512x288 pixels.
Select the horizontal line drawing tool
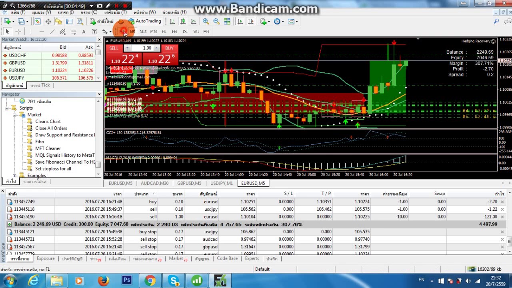click(42, 32)
